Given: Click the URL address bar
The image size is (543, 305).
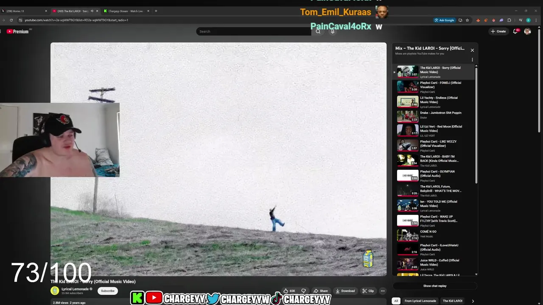Looking at the screenshot, I should point(225,20).
